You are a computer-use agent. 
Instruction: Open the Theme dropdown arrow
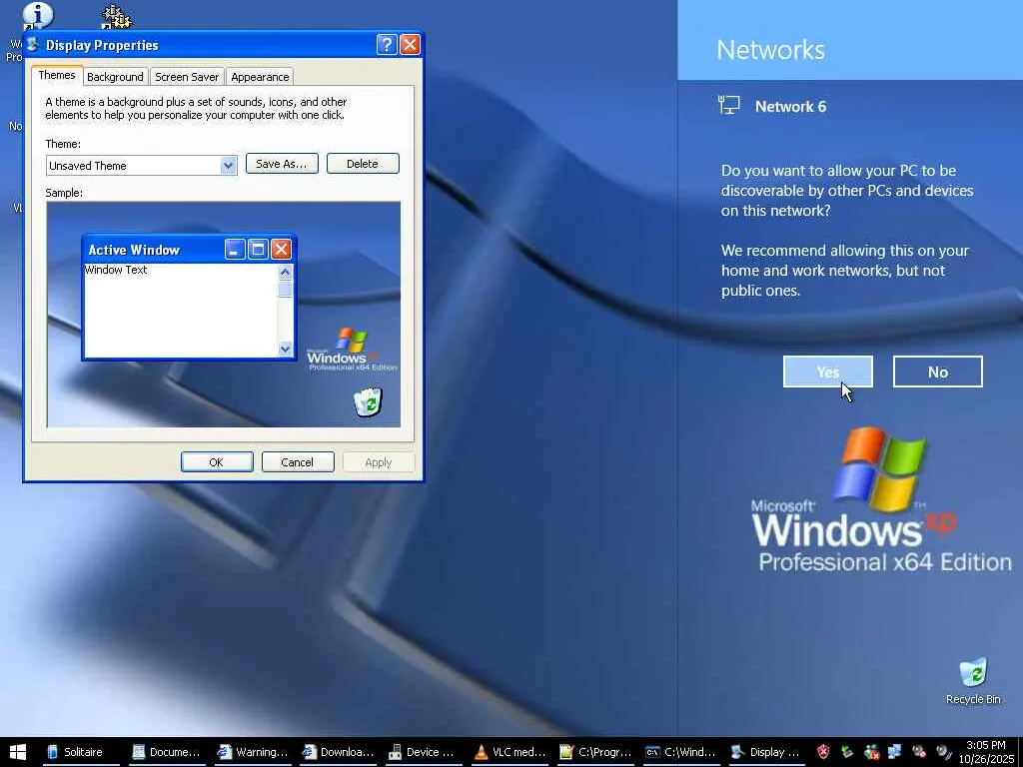point(228,165)
